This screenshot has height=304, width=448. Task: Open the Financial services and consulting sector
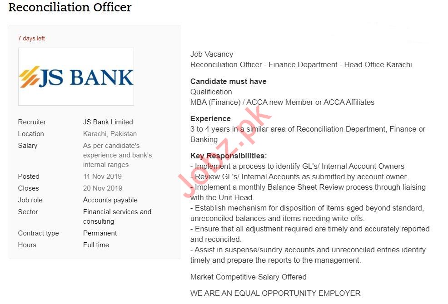[117, 216]
